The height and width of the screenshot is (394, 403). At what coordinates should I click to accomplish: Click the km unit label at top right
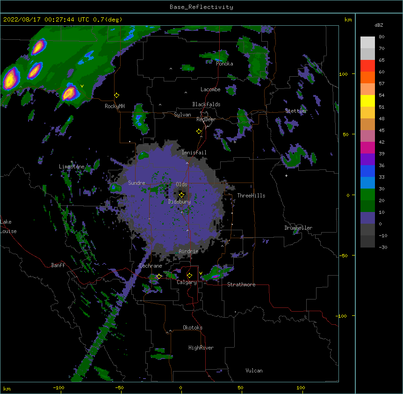(x=348, y=20)
